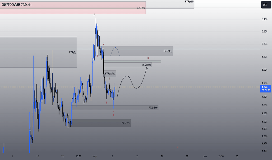Select the H.G(1m) zone label
272x160 pixels.
coord(147,65)
